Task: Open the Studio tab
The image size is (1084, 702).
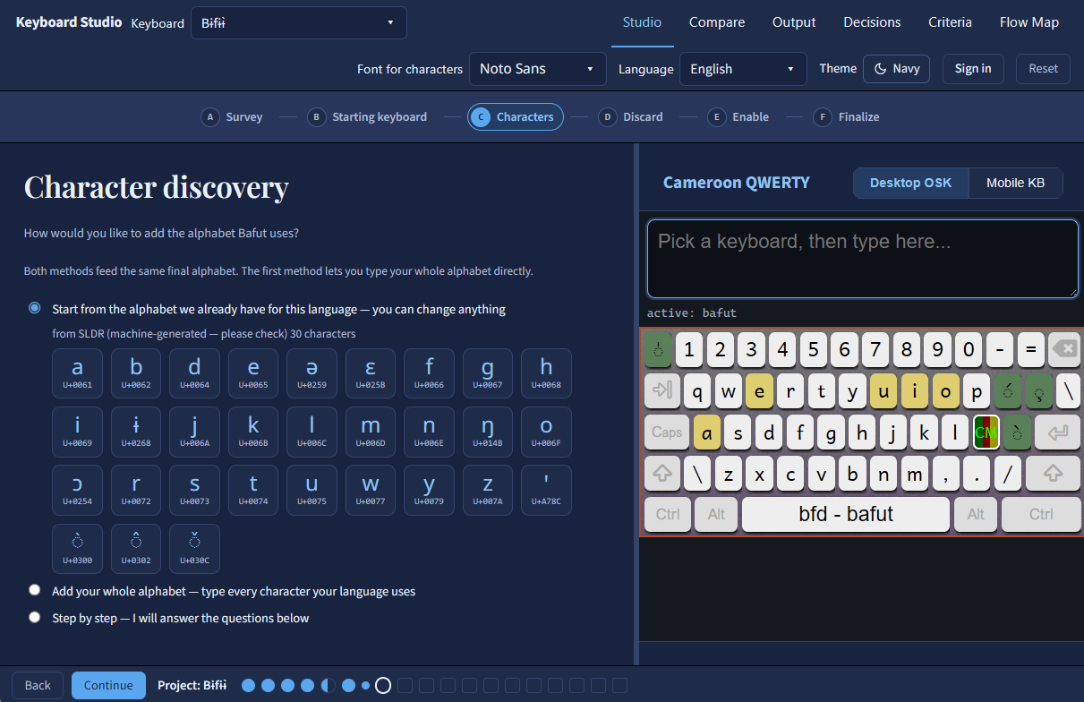Action: click(x=642, y=22)
